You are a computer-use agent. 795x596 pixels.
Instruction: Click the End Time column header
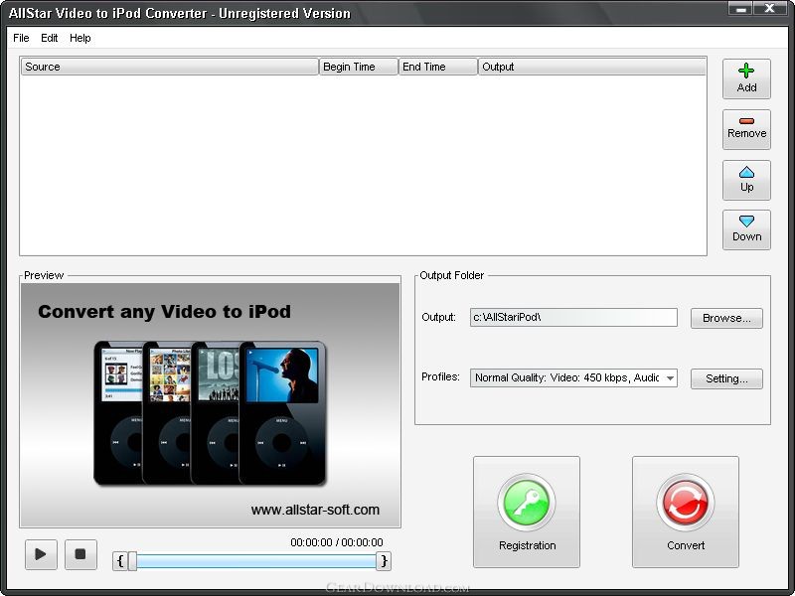click(x=438, y=67)
